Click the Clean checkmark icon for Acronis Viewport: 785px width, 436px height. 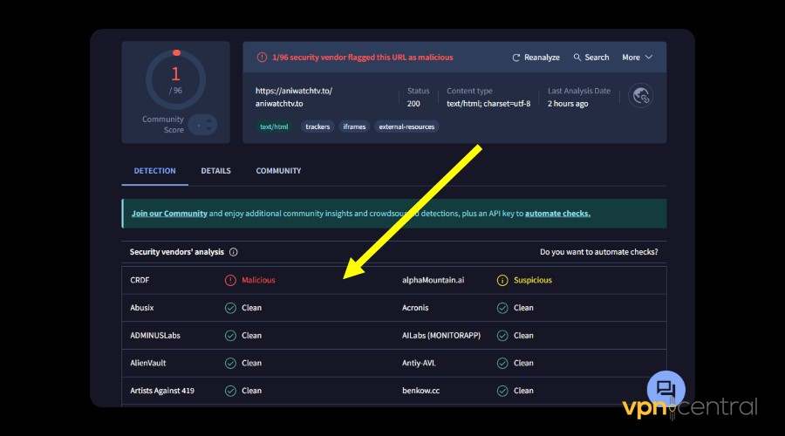[x=502, y=308]
